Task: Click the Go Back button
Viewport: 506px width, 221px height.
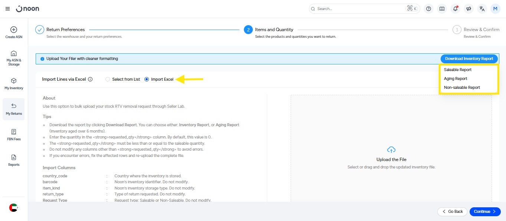Action: point(452,211)
